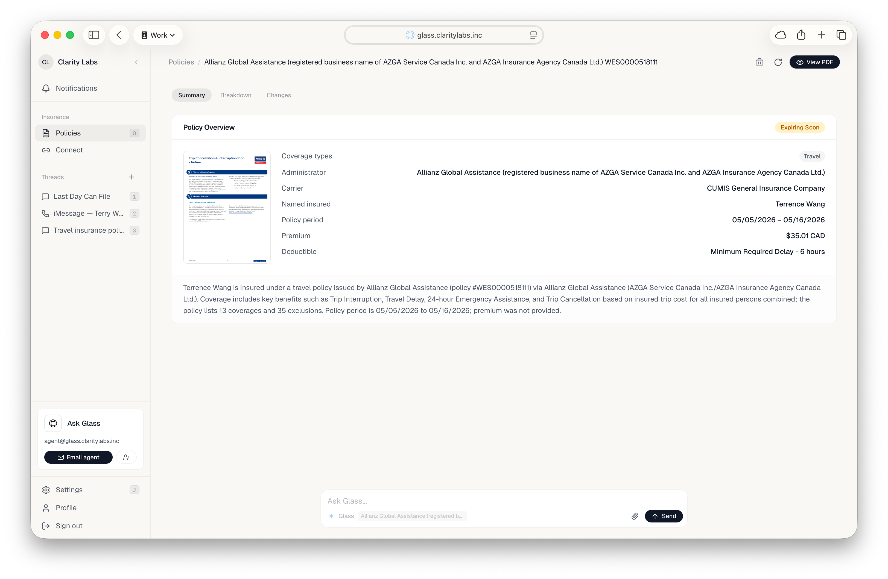Screen dimensions: 888x579
Task: Click the glass.claritylabs.inc address bar
Action: coord(444,35)
